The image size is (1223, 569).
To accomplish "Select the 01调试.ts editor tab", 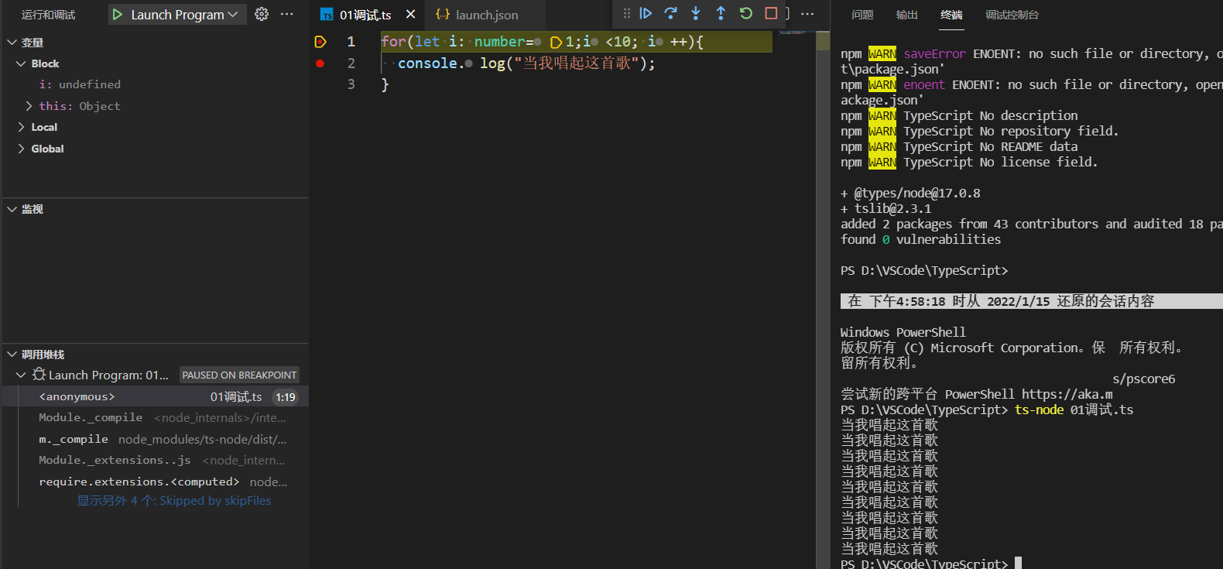I will click(365, 15).
